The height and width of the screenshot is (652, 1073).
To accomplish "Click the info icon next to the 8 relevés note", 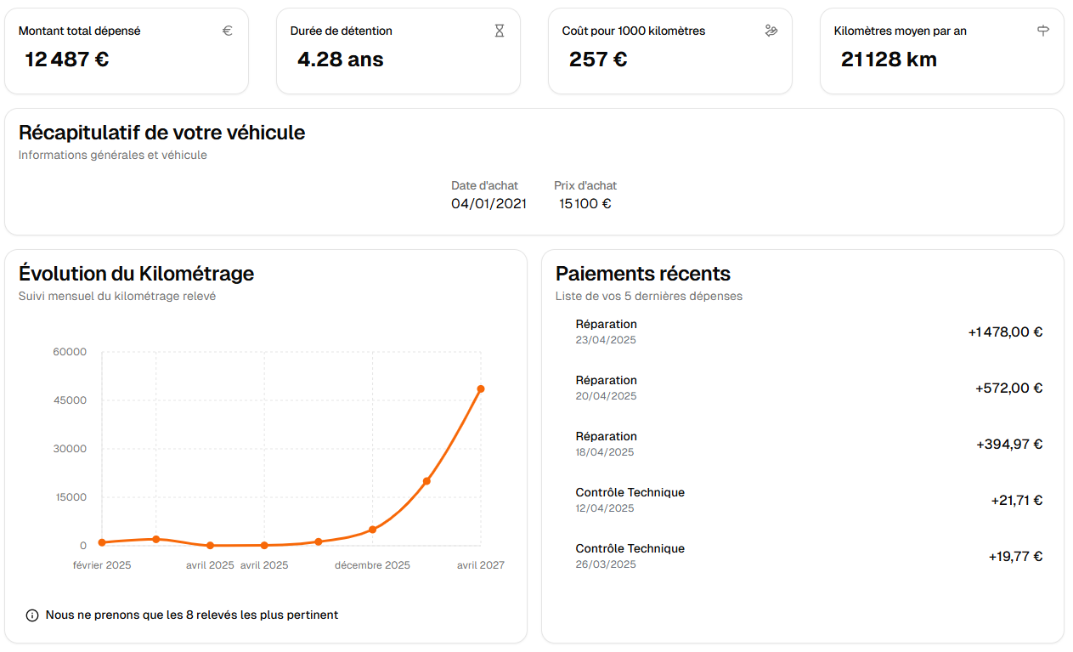I will pos(32,615).
